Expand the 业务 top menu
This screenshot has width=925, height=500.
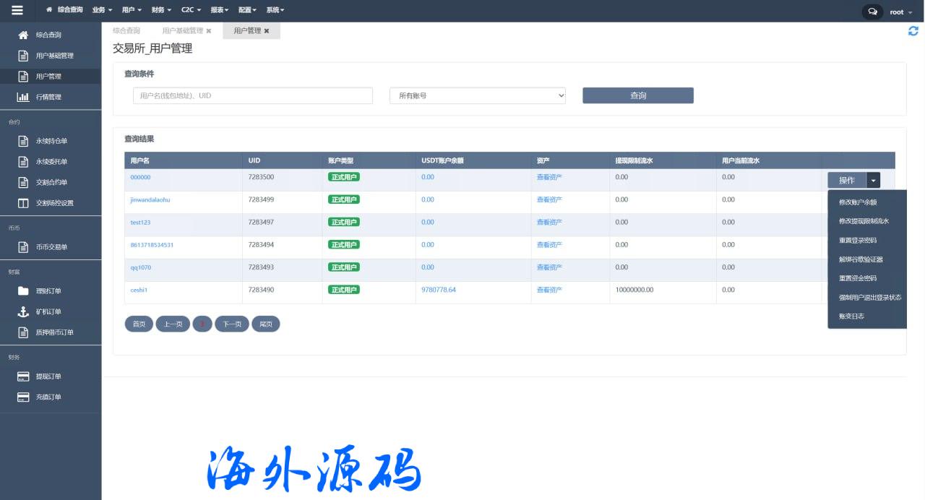[103, 10]
